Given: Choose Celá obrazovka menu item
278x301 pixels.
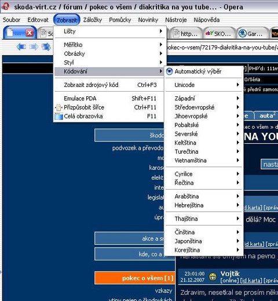Looking at the screenshot, I should click(110, 116).
